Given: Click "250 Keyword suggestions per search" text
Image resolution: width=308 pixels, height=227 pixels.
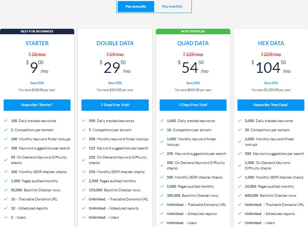Looking at the screenshot, I should 197,153.
